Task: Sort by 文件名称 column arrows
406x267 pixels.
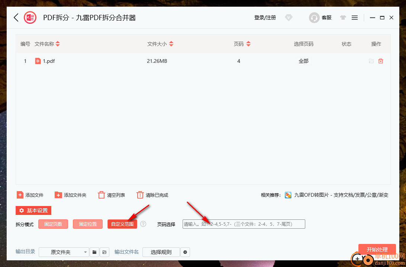Action: pyautogui.click(x=58, y=44)
